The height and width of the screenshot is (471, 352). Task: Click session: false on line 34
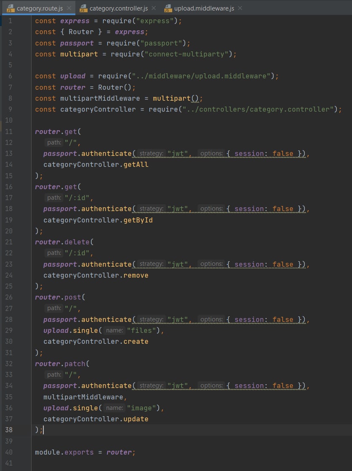[264, 386]
